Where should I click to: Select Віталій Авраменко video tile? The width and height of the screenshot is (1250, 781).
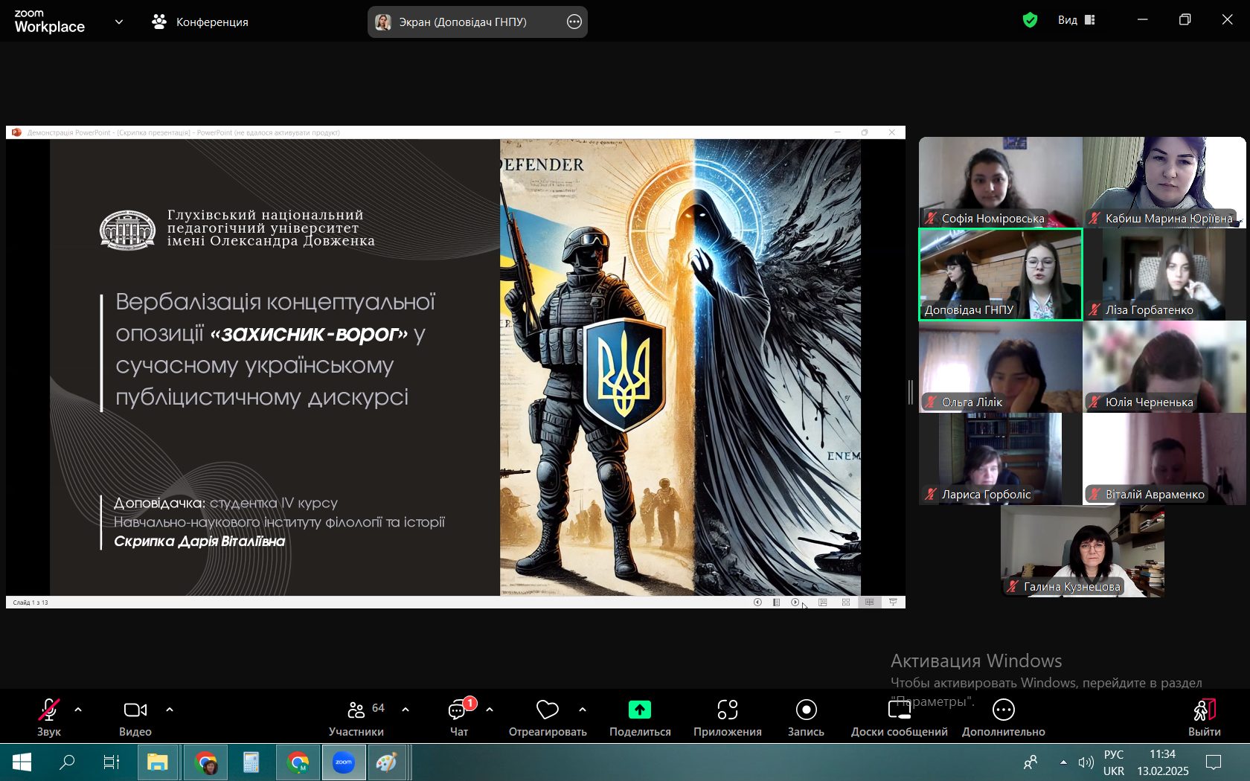point(1164,459)
